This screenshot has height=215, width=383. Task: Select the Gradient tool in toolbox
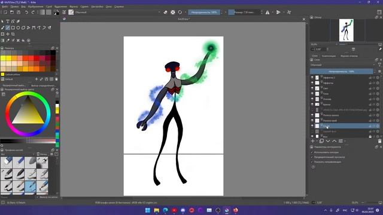click(2, 41)
